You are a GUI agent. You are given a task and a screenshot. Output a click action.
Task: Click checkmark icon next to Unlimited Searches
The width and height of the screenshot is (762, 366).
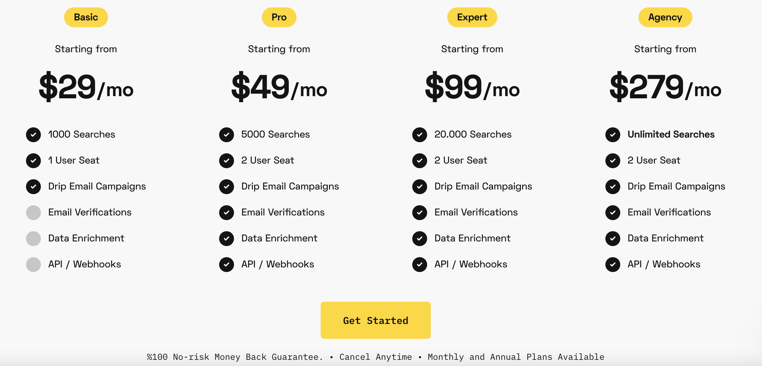[613, 135]
